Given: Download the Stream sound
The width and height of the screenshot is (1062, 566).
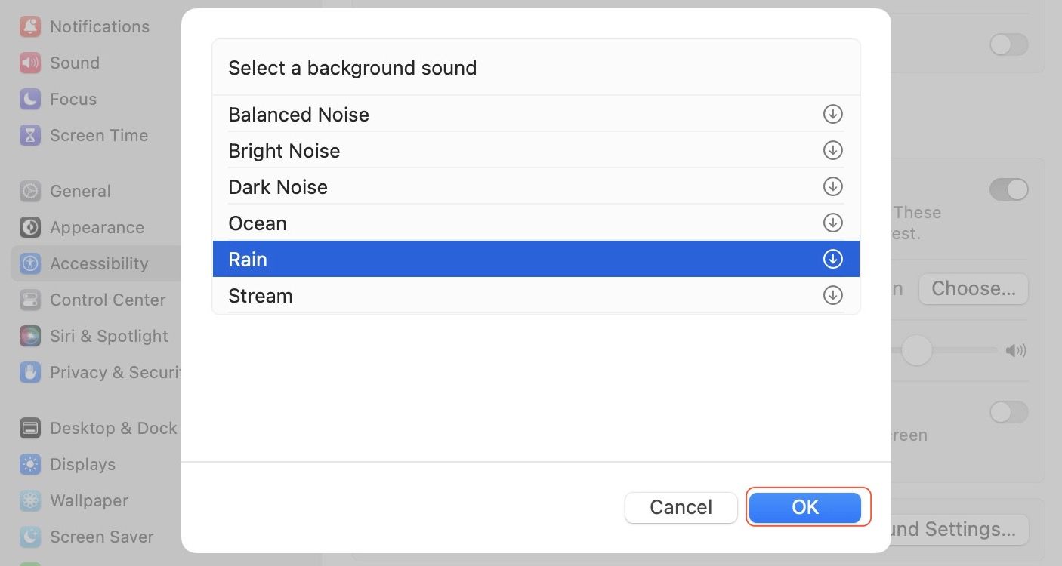Looking at the screenshot, I should (x=832, y=295).
